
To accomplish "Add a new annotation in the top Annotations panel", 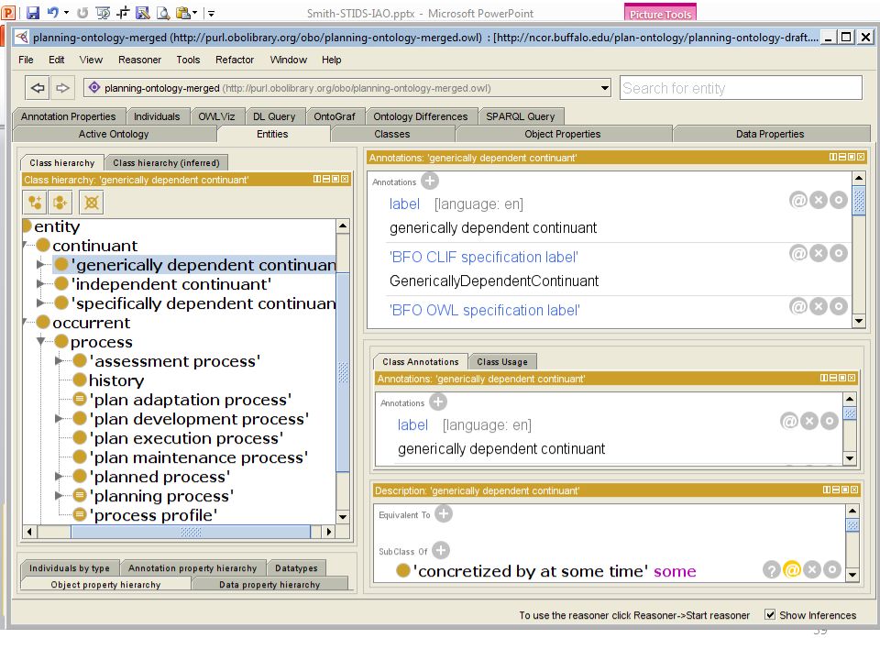I will click(430, 181).
